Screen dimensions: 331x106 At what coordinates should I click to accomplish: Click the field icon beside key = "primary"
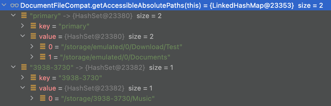33,26
